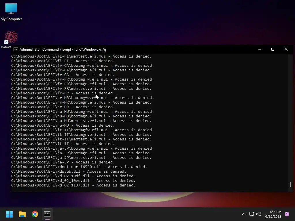The image size is (295, 221).
Task: Click line 'fr-FR\bootmgr.efi.mui'
Action: (82, 84)
